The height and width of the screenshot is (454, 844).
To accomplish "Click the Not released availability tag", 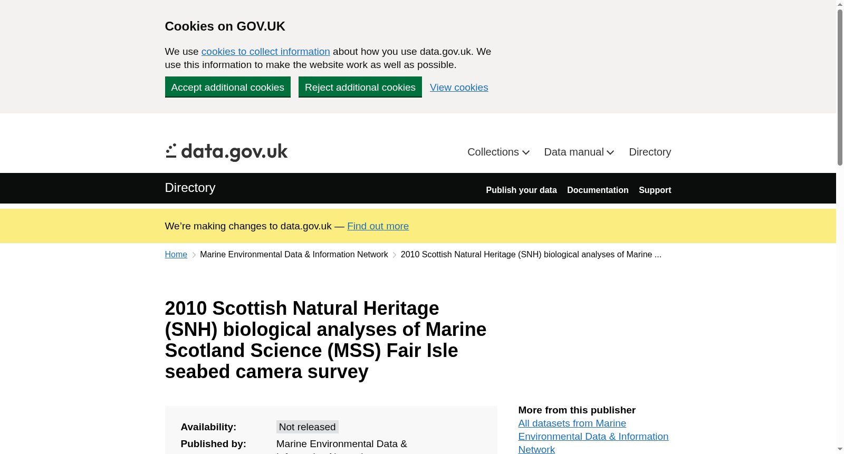I will [x=307, y=427].
